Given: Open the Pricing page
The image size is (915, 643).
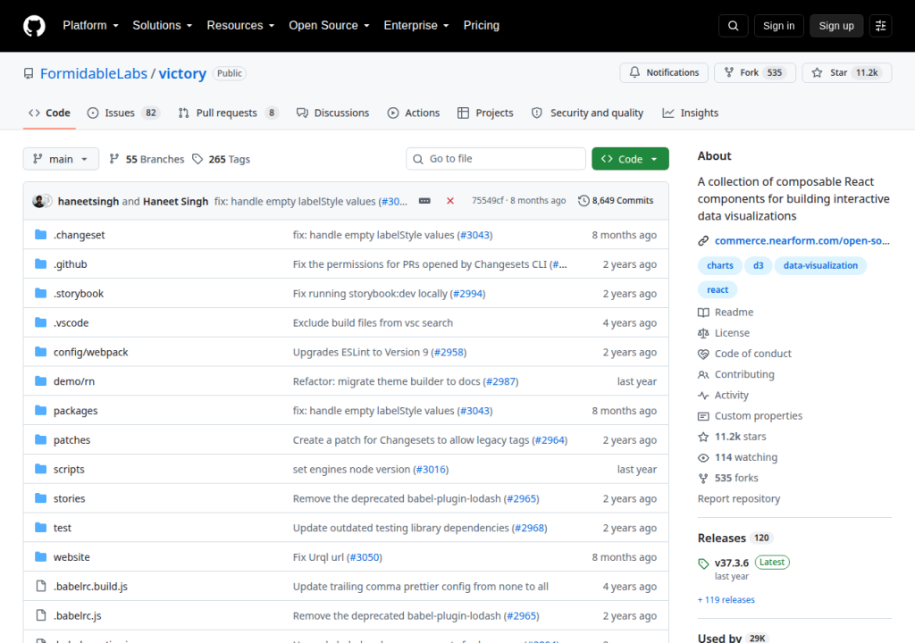Looking at the screenshot, I should coord(482,26).
